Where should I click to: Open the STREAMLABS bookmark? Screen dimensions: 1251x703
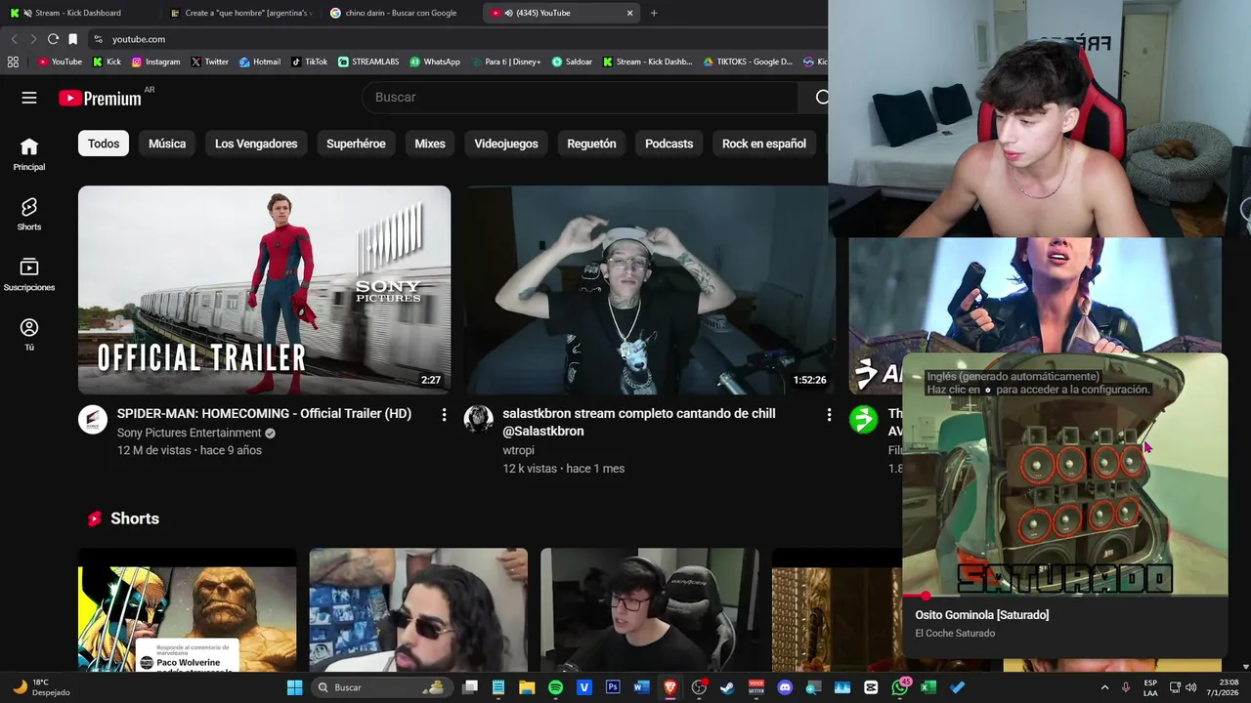pyautogui.click(x=368, y=62)
